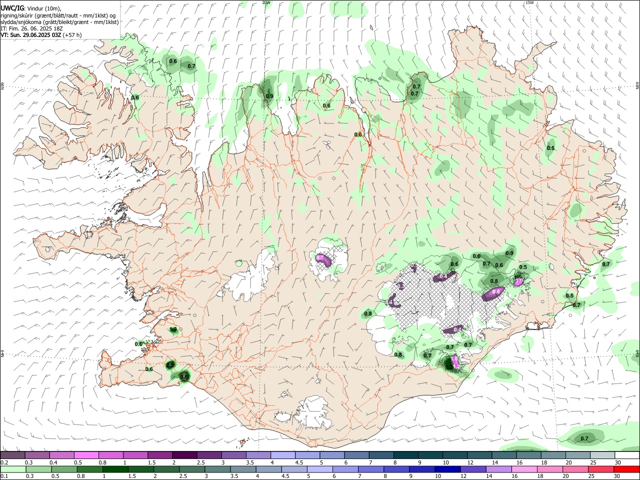Click the 'VT: Sun. 29.06.2025 03Z (+57 h)' line
Viewport: 640px width, 480px height.
click(41, 35)
